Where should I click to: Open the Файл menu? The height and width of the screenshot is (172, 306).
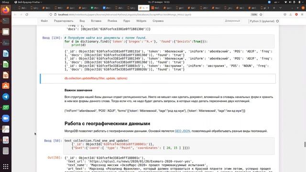pyautogui.click(x=44, y=21)
